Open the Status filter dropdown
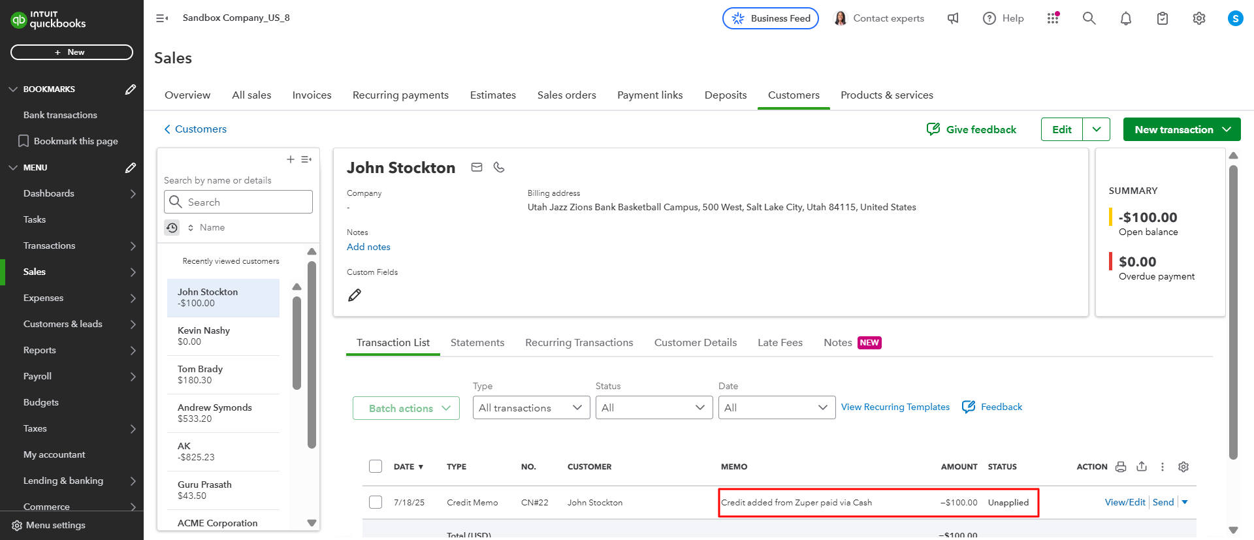The height and width of the screenshot is (540, 1254). [654, 407]
